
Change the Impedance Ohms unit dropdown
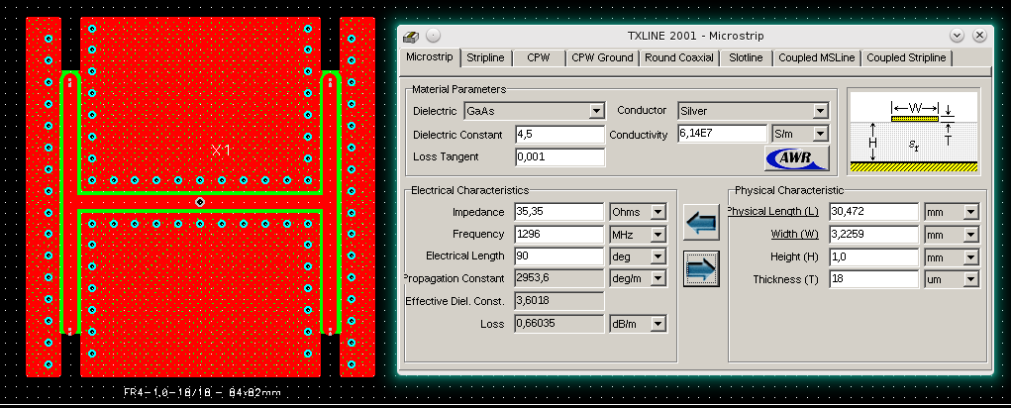(x=659, y=212)
